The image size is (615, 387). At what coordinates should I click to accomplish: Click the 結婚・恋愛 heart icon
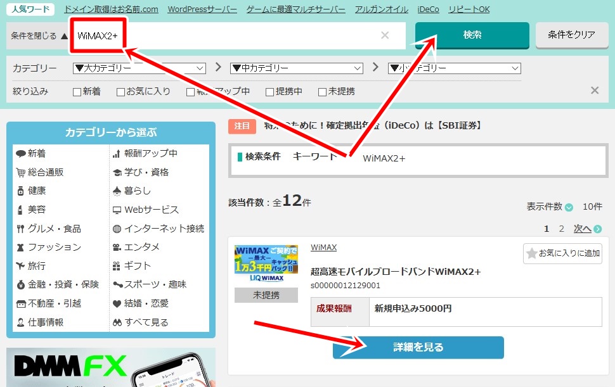[117, 303]
